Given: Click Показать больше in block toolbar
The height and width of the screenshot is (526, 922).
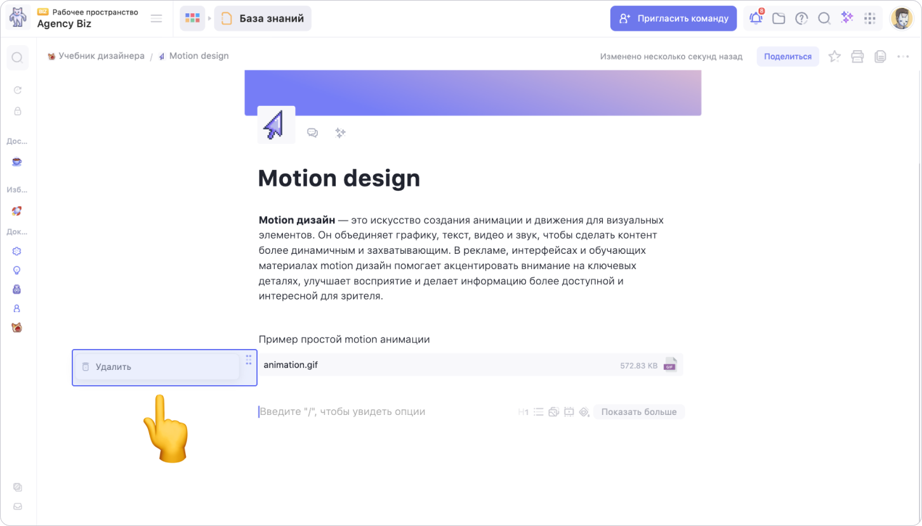Looking at the screenshot, I should [x=639, y=412].
